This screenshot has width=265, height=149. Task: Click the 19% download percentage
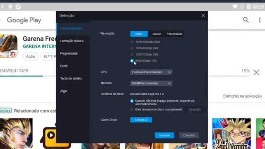(246, 71)
